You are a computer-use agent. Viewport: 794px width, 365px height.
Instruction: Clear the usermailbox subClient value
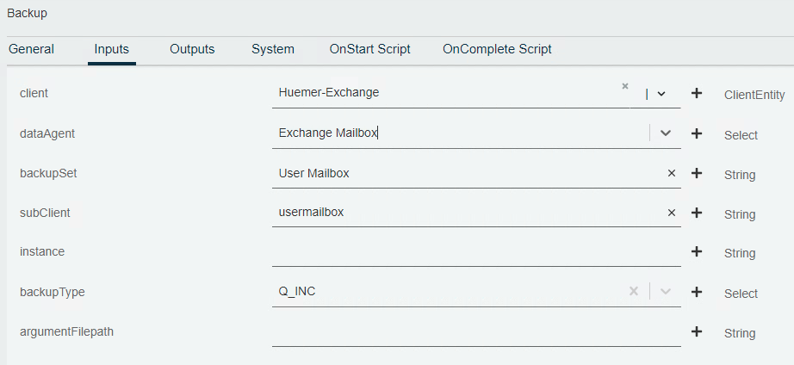click(x=672, y=213)
